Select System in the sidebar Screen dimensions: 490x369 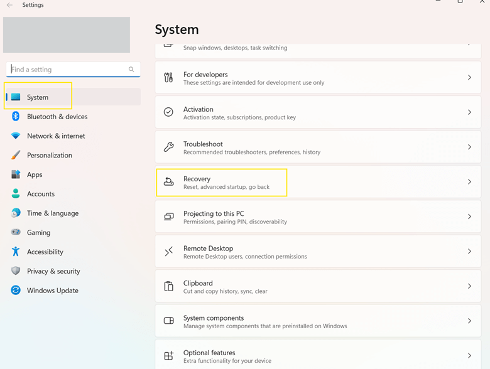coord(73,97)
